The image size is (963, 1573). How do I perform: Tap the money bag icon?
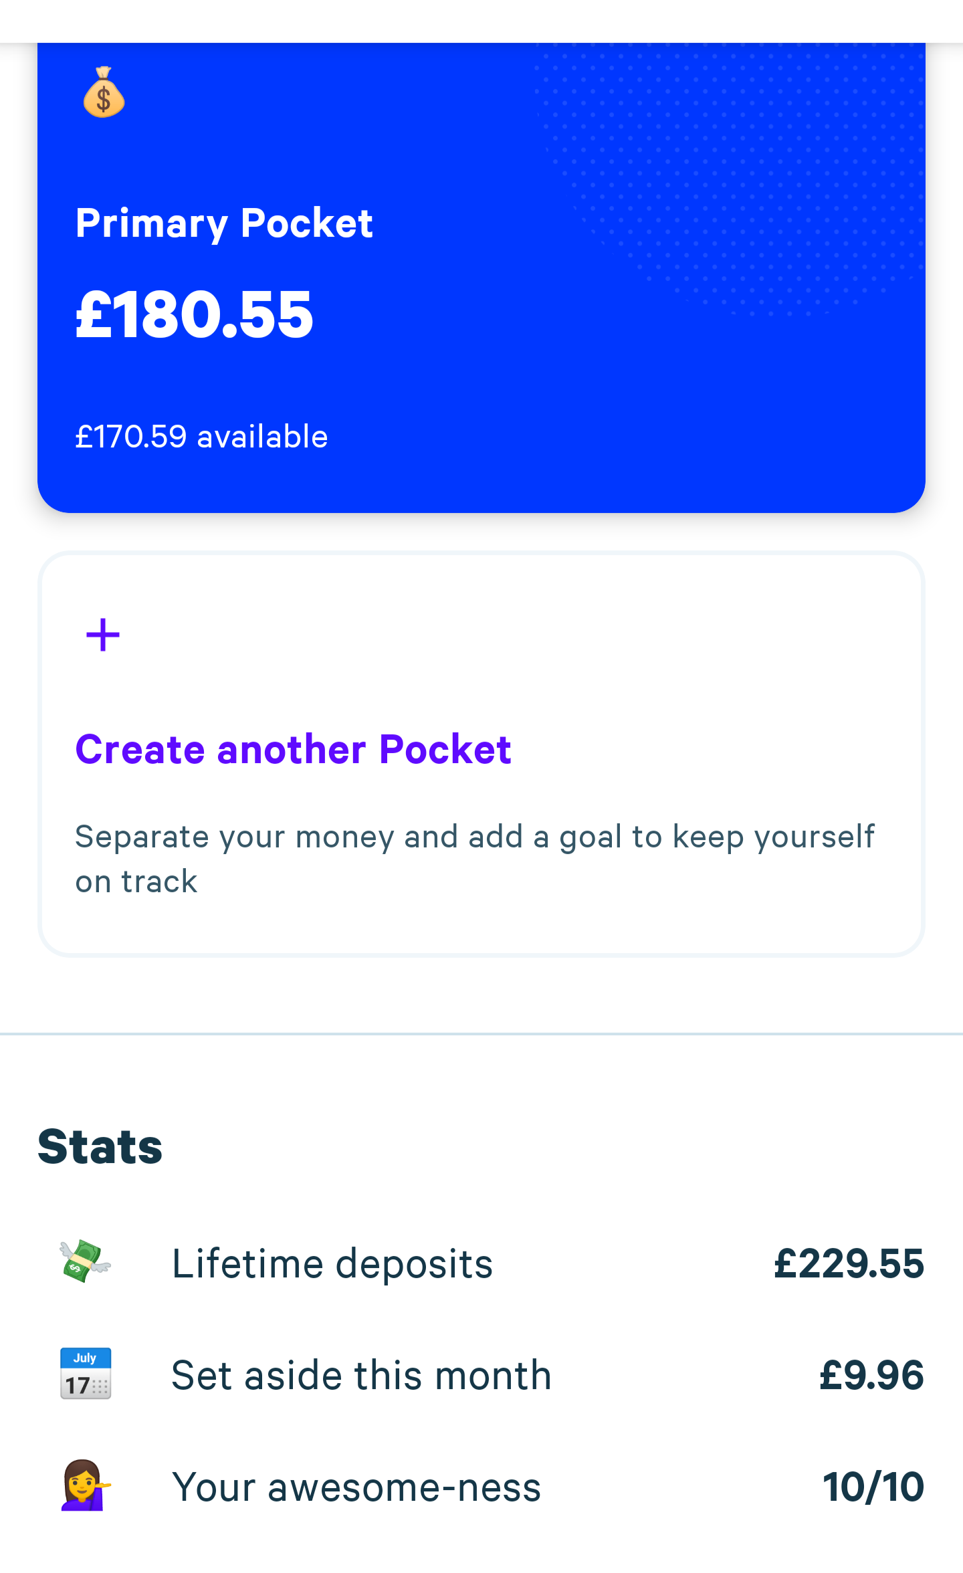(x=104, y=92)
